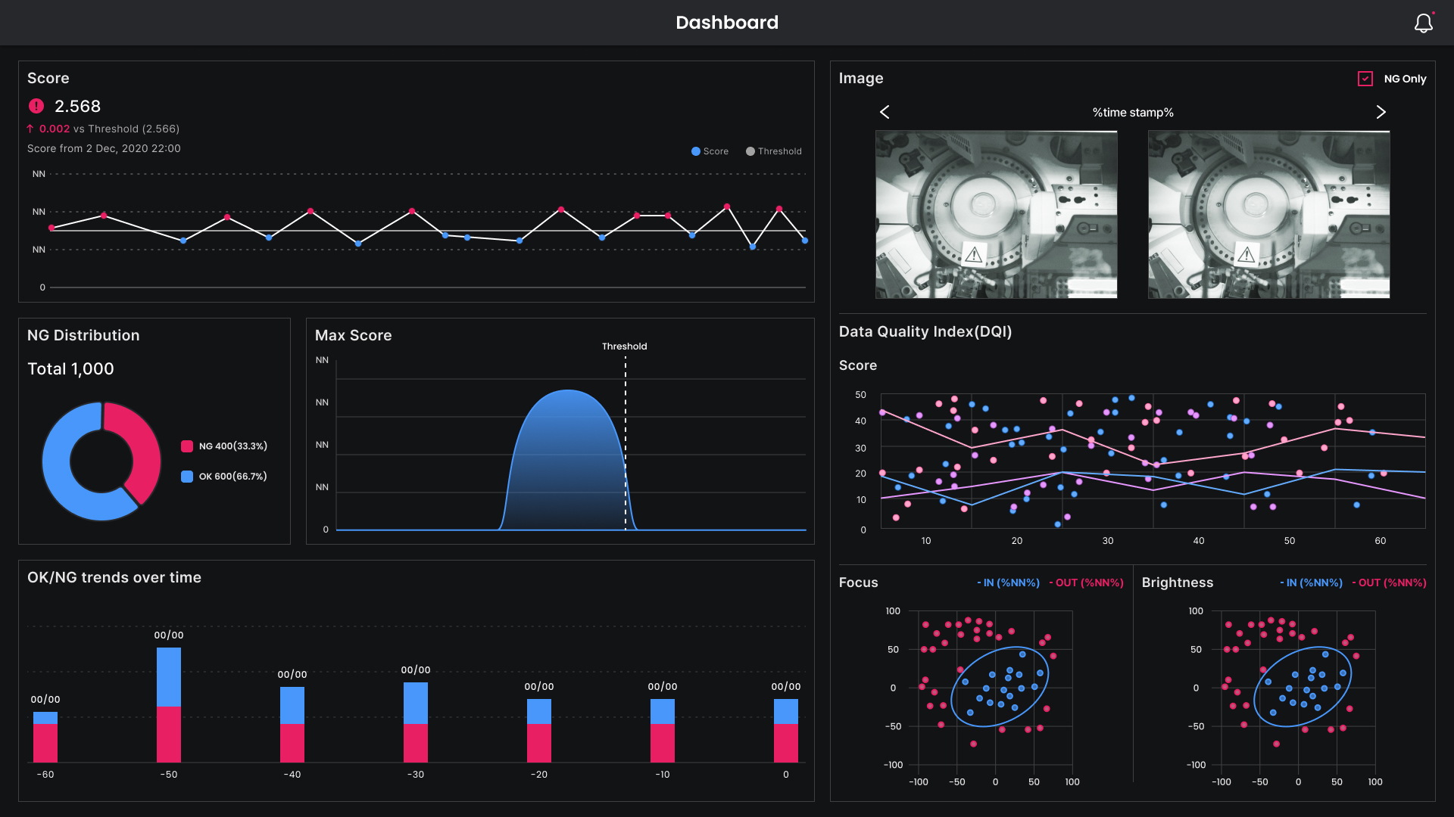Click the left navigation arrow in Image panel
The width and height of the screenshot is (1454, 817).
(885, 112)
